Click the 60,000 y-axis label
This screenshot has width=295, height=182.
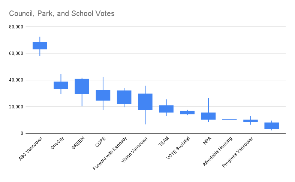[16, 53]
